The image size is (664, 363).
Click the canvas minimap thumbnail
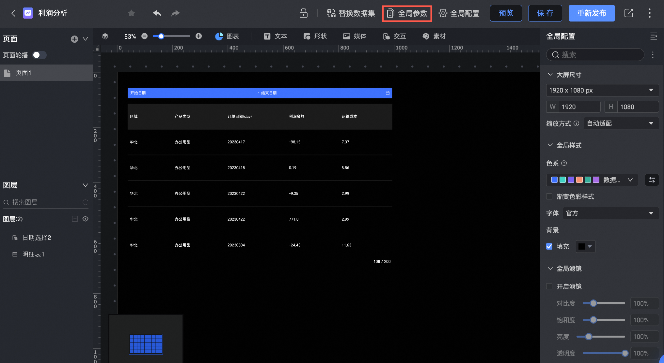pyautogui.click(x=146, y=344)
